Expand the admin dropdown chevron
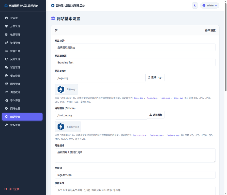Viewport: 227px width, 195px height. (216, 6)
